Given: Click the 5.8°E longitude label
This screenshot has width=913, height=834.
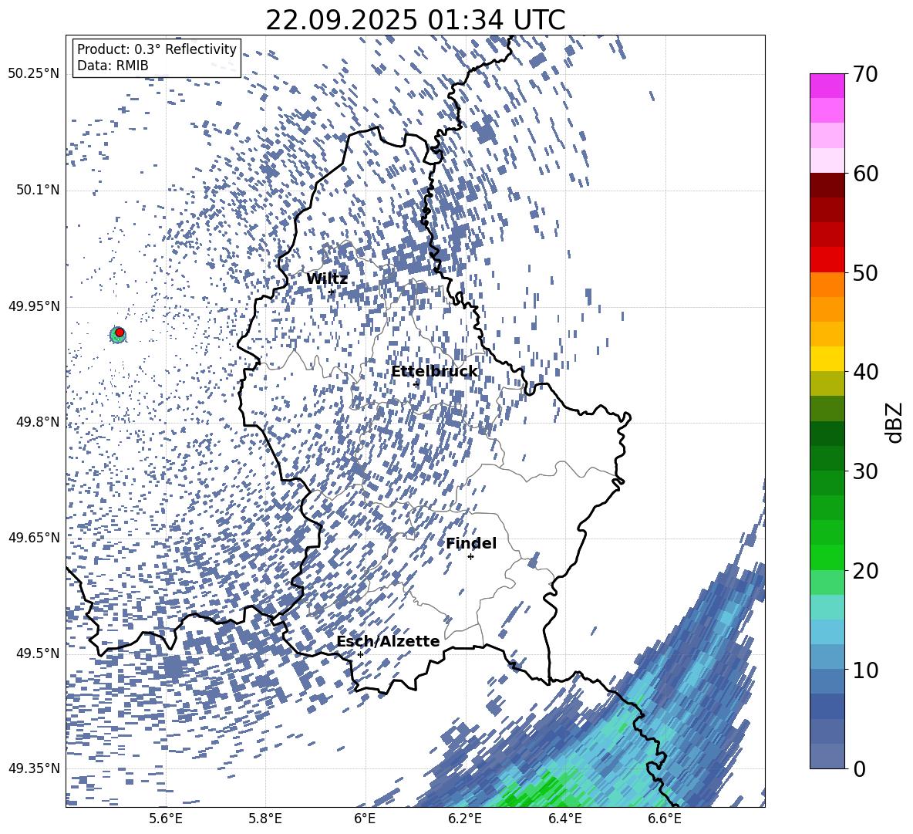Looking at the screenshot, I should pos(265,819).
